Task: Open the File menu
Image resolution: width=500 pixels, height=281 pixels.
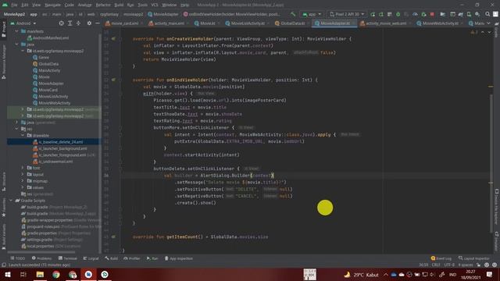Action: point(14,5)
